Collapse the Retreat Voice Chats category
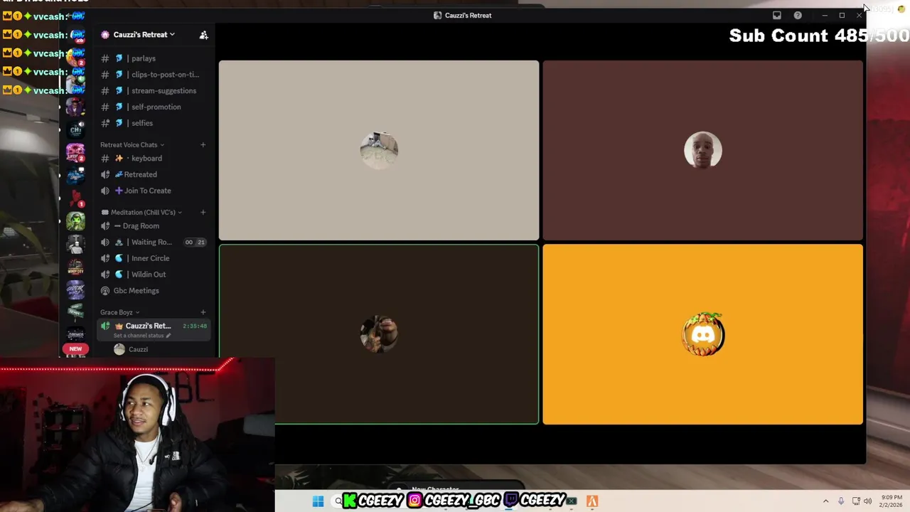 (x=132, y=145)
